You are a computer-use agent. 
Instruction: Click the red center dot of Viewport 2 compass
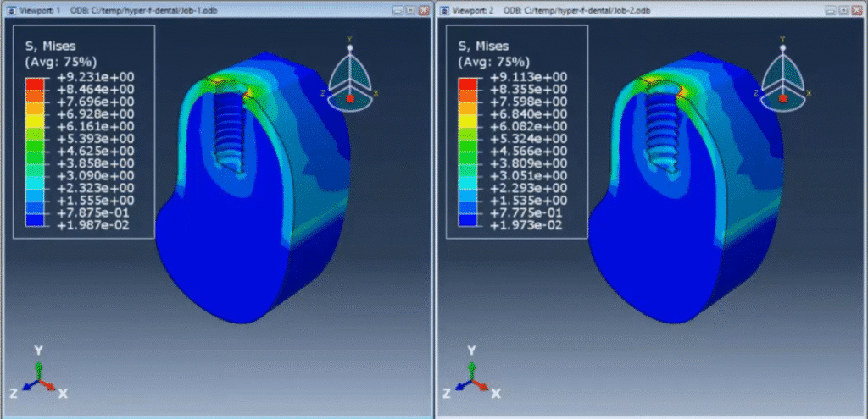(x=783, y=98)
